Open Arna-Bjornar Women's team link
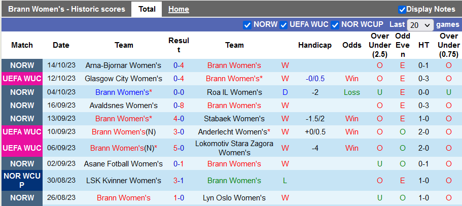 click(123, 65)
